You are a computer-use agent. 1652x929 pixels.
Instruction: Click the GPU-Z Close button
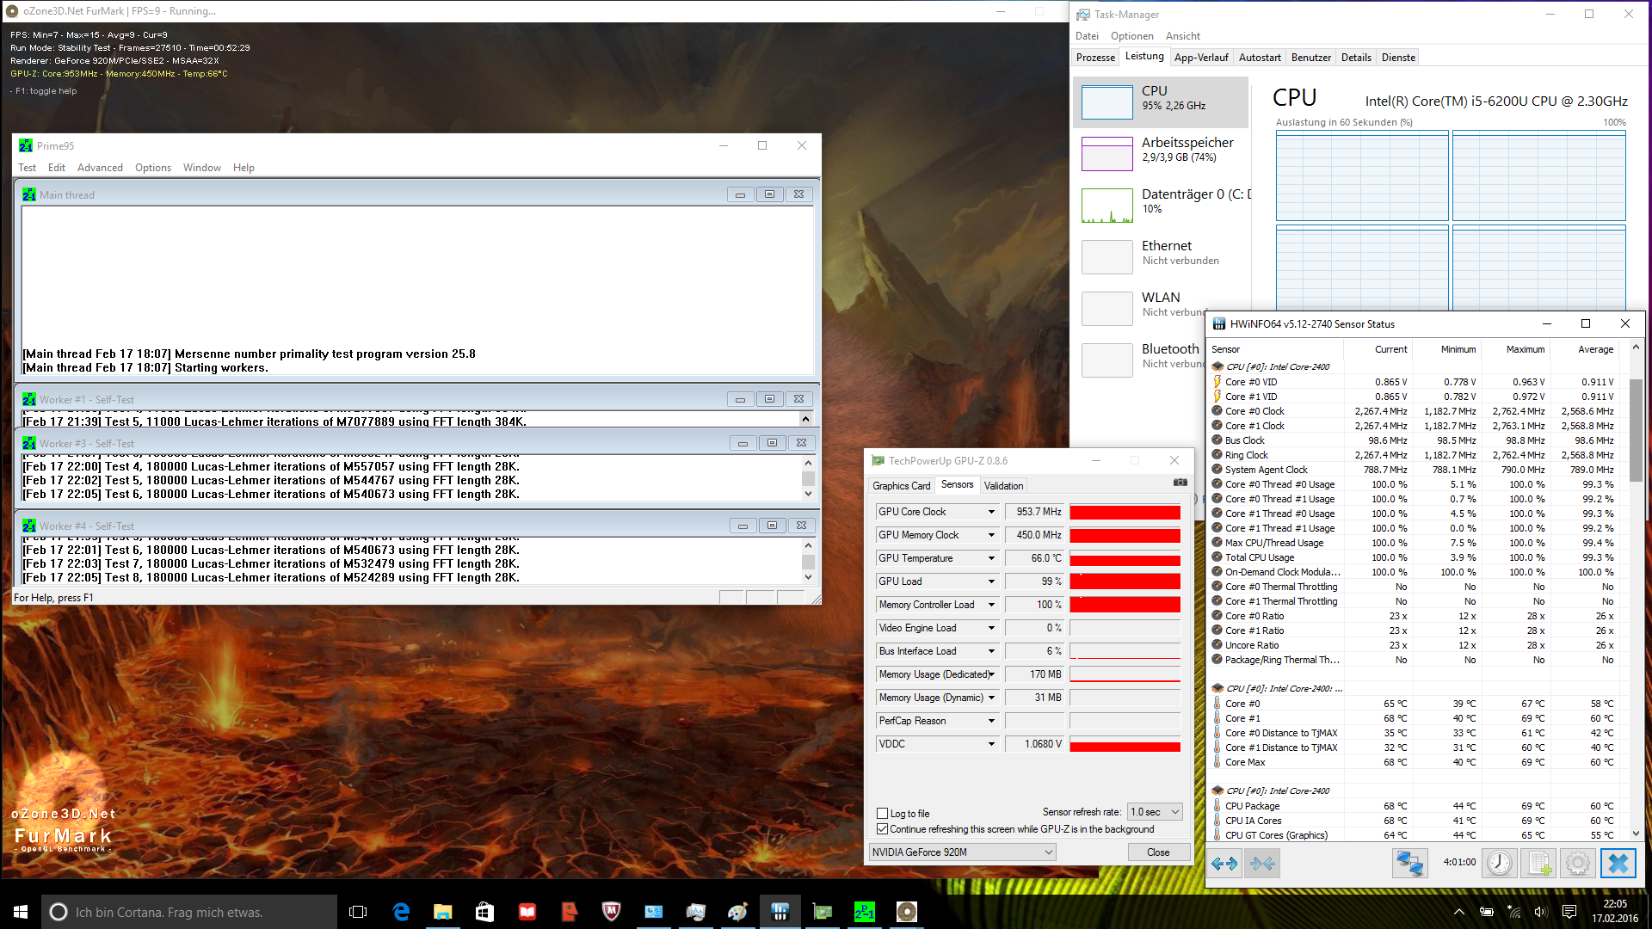pyautogui.click(x=1158, y=852)
